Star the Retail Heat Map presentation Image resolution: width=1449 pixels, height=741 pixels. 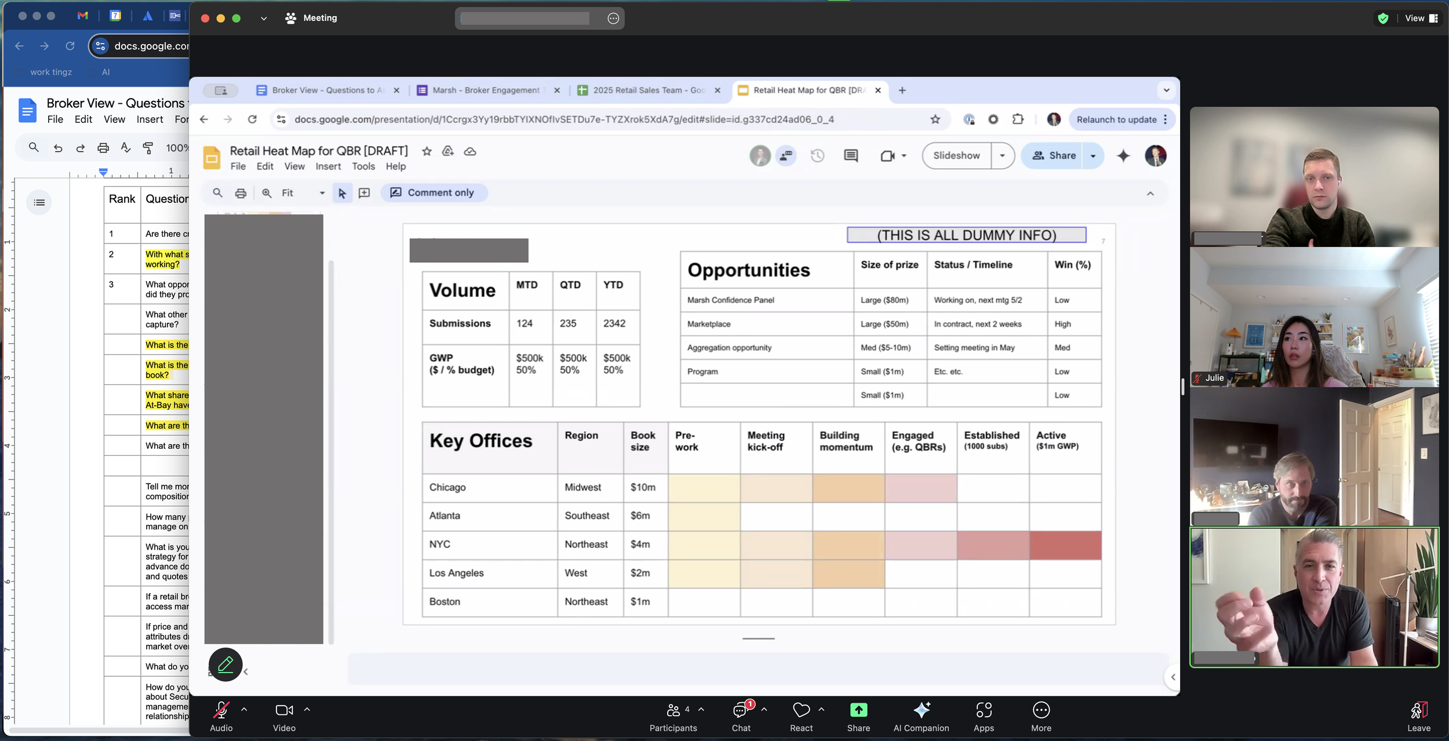click(x=427, y=151)
